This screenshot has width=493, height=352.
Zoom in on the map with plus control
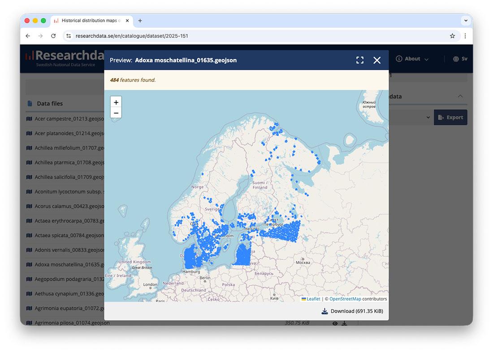[x=116, y=102]
